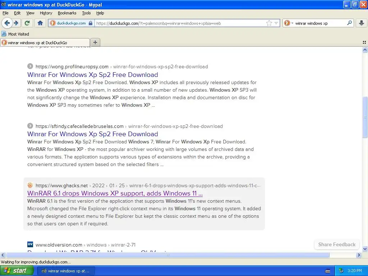This screenshot has width=368, height=276.
Task: Show tab groups icon at tab bar end
Action: coord(364,42)
